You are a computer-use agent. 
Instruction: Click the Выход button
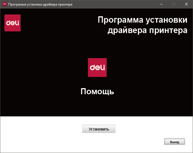(x=174, y=142)
